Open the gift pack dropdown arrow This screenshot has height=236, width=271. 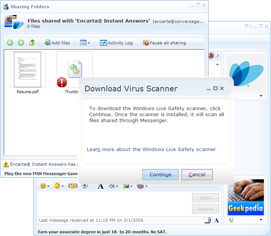click(146, 186)
